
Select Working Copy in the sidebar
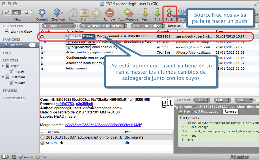point(21,32)
